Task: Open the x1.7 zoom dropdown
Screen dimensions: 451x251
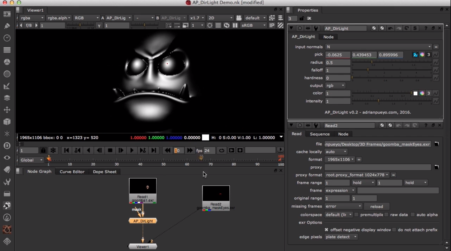Action: (197, 18)
